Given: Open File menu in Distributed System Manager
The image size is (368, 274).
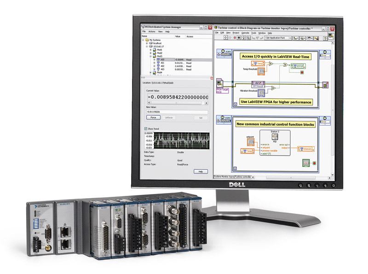Looking at the screenshot, I should pos(144,31).
